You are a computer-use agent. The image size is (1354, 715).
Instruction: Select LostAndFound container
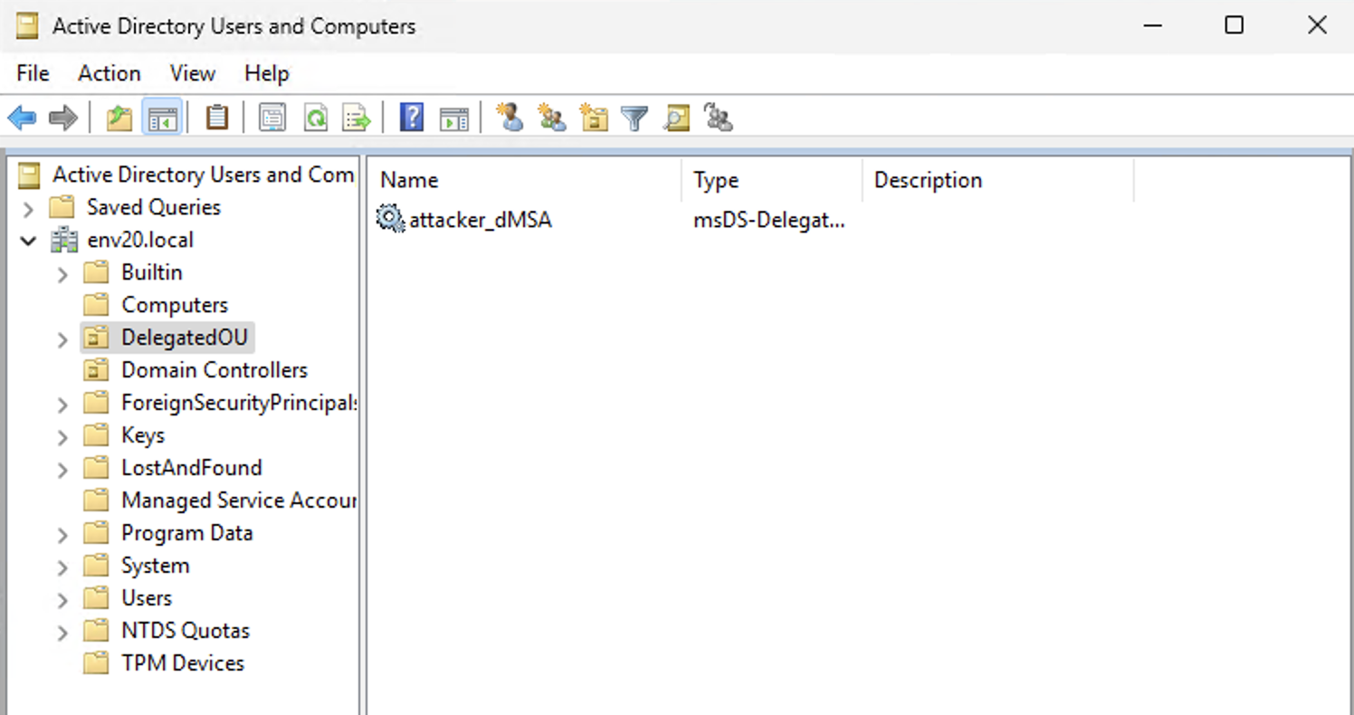click(192, 468)
